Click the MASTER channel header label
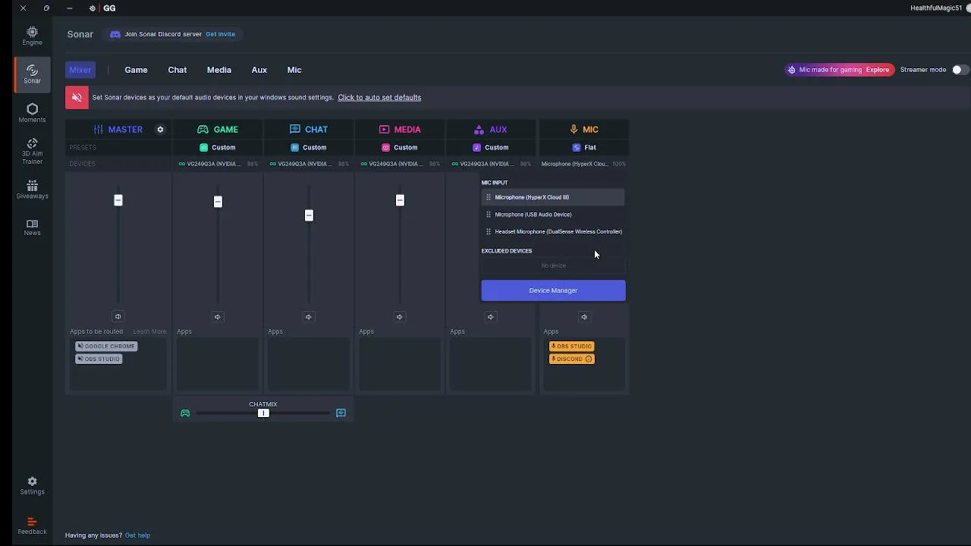 tap(125, 130)
